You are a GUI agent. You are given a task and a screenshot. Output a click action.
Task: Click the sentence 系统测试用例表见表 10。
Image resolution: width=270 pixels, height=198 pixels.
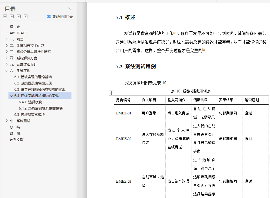point(146,83)
